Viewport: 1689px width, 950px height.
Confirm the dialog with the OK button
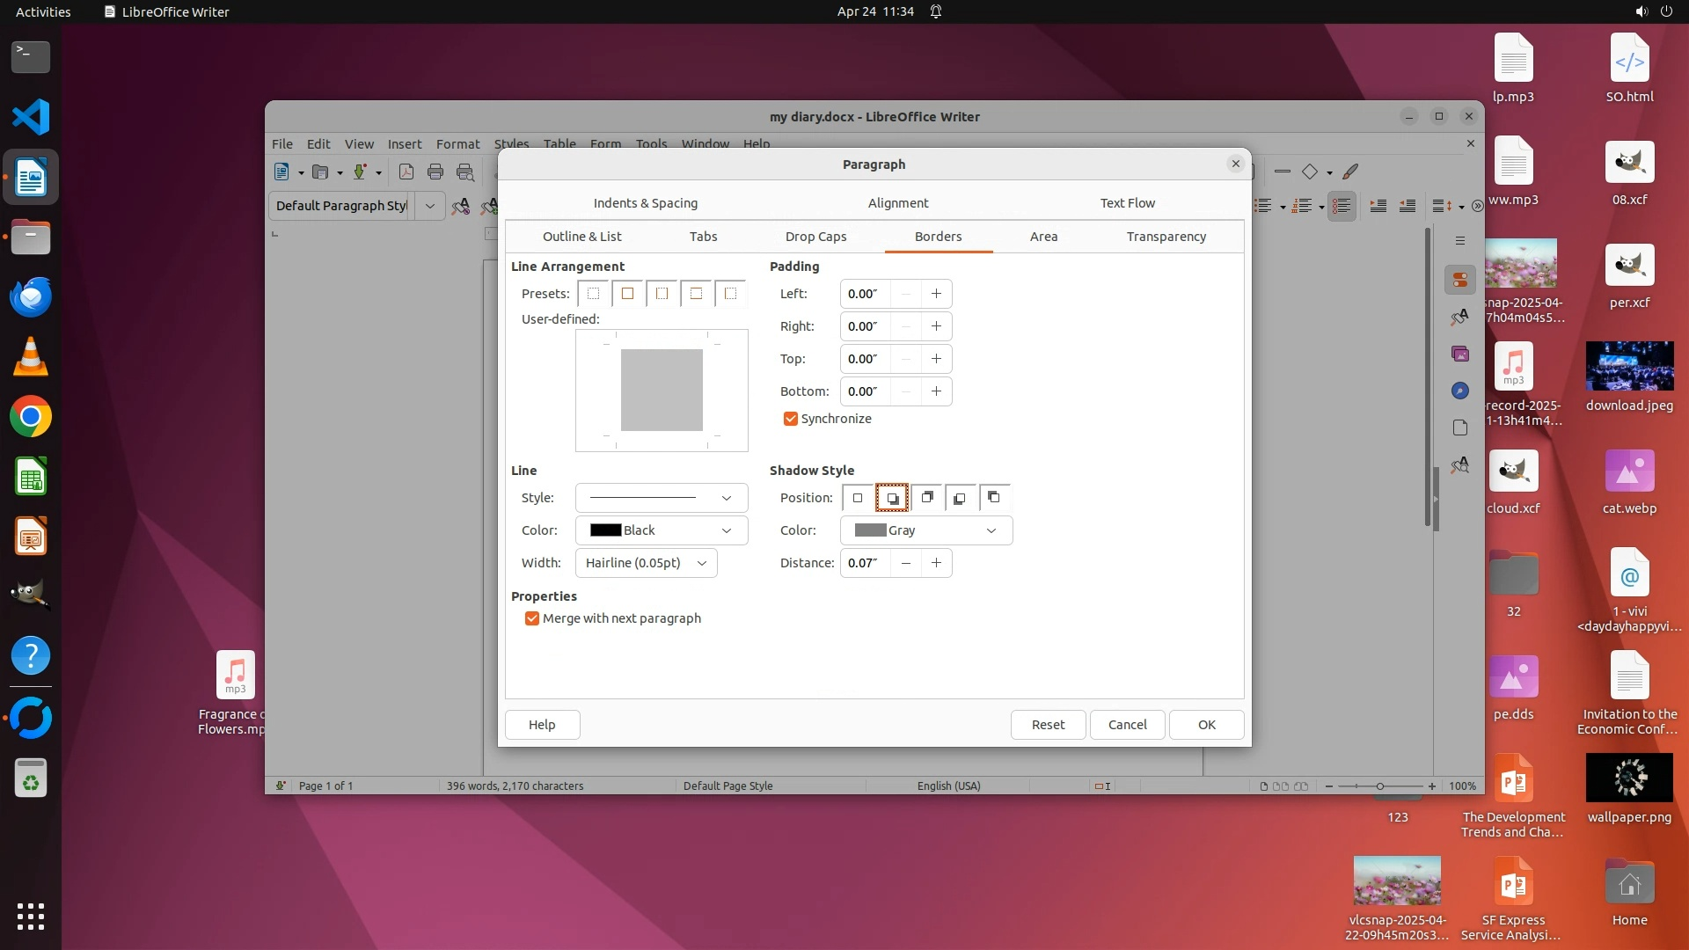click(x=1206, y=725)
